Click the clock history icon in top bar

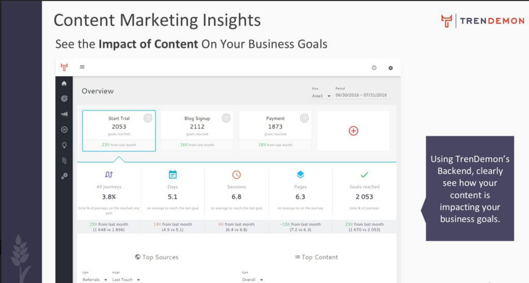pyautogui.click(x=374, y=68)
